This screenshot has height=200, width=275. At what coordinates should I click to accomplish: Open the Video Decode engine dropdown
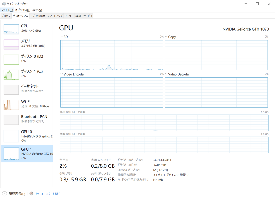point(166,74)
